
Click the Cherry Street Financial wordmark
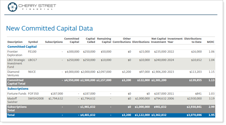(x=37, y=7)
